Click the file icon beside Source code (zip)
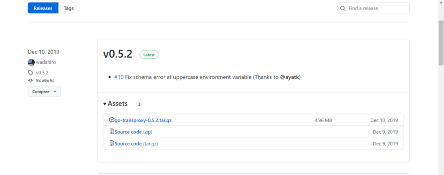 tap(111, 132)
